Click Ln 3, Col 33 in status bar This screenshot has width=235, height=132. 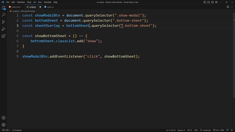tap(171, 130)
